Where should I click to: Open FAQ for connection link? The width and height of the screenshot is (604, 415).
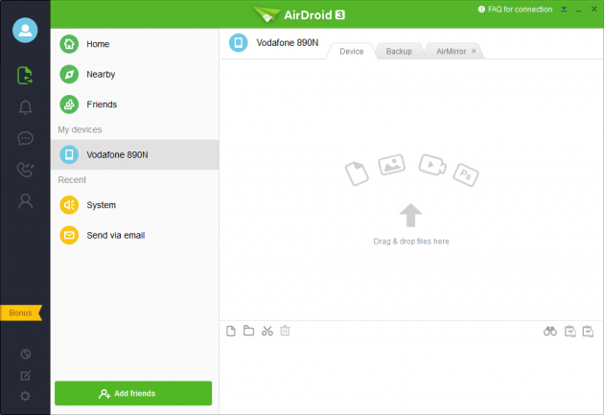coord(515,10)
